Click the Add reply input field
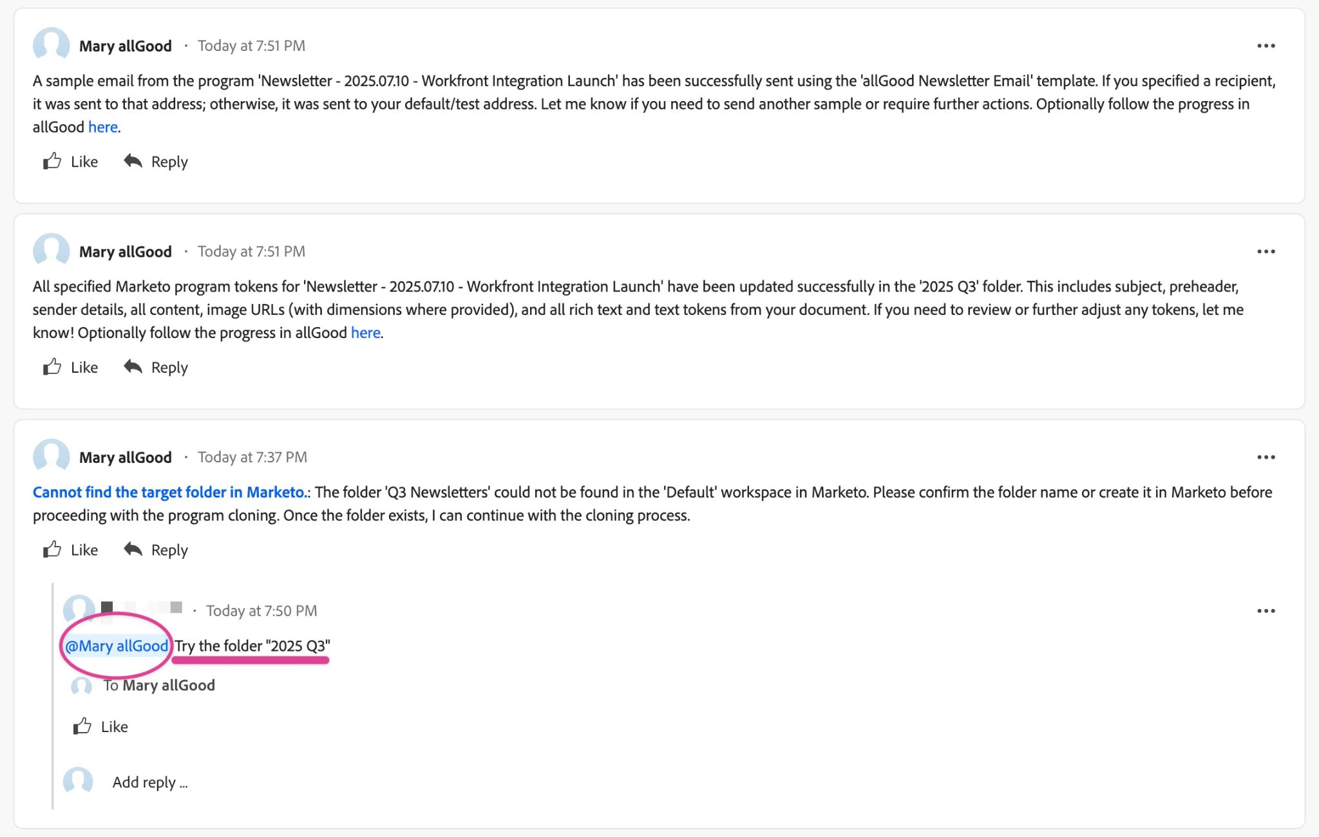The image size is (1319, 837). 149,782
